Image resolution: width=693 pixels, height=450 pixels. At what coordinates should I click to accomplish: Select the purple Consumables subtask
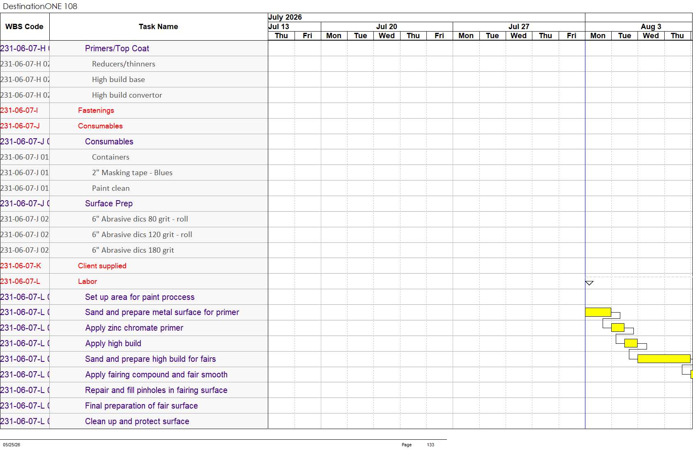coord(109,142)
